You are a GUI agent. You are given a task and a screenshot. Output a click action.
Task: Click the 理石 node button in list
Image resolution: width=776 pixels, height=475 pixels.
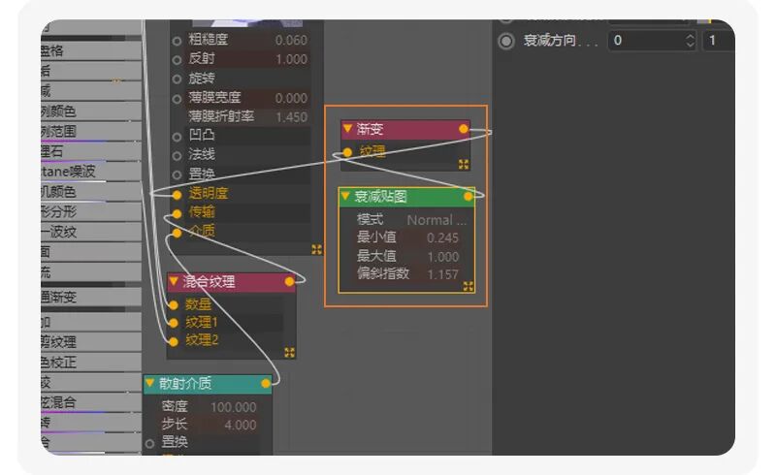[91, 151]
